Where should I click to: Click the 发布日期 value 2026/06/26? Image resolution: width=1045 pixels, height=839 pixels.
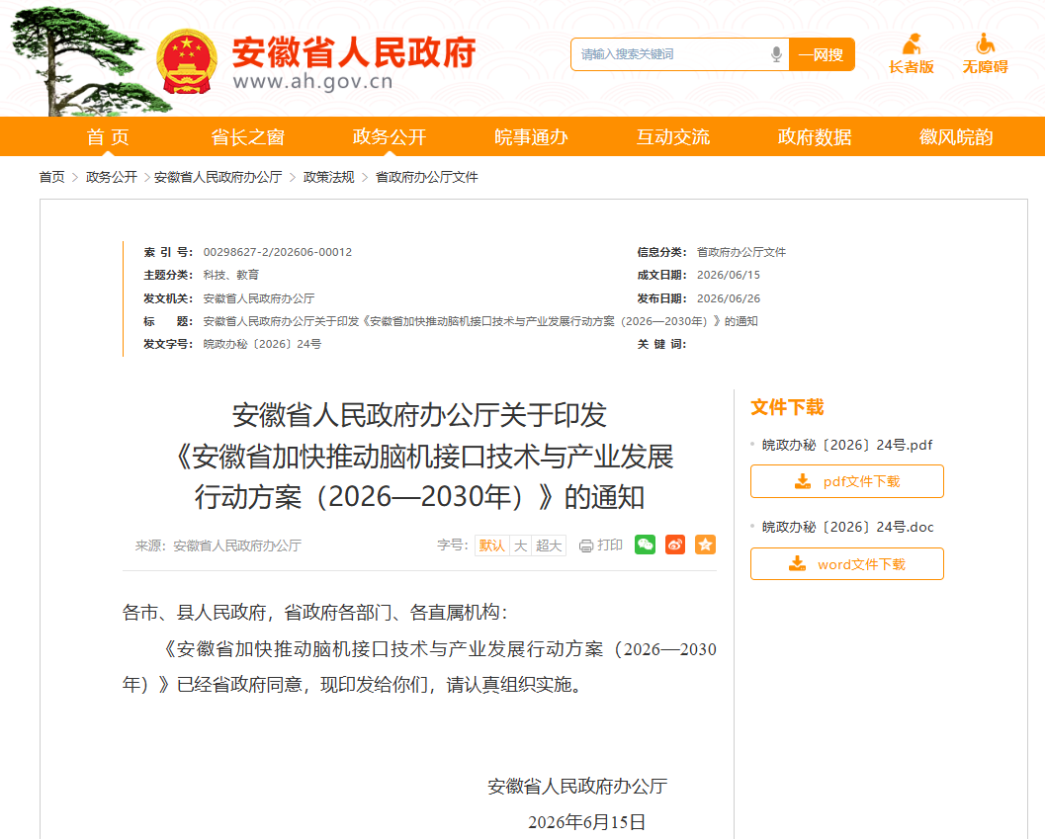729,298
